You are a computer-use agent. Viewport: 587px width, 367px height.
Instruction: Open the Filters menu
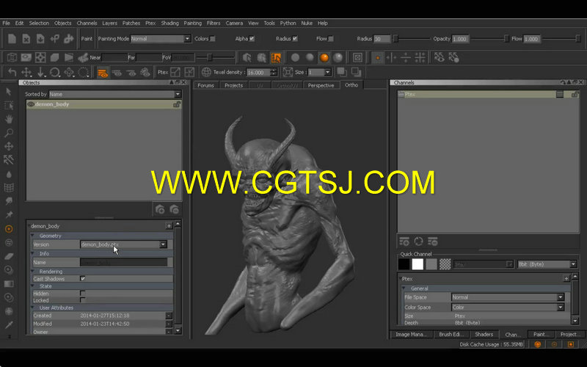point(214,23)
